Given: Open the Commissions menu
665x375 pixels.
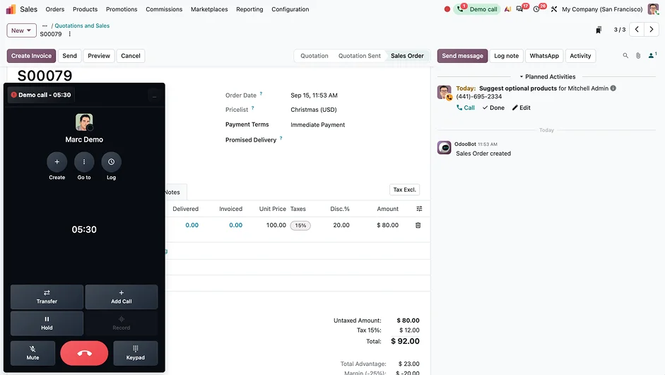Looking at the screenshot, I should point(164,9).
